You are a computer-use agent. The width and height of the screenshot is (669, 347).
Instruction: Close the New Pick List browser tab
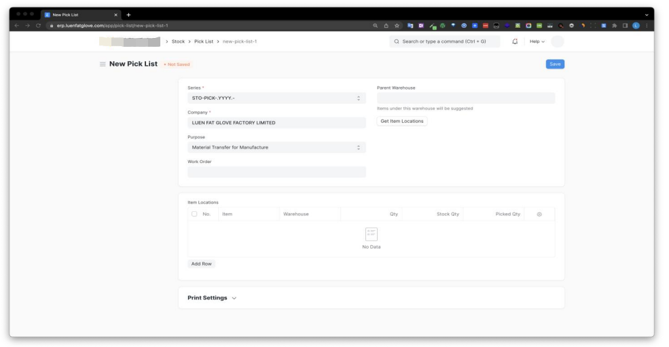point(115,14)
